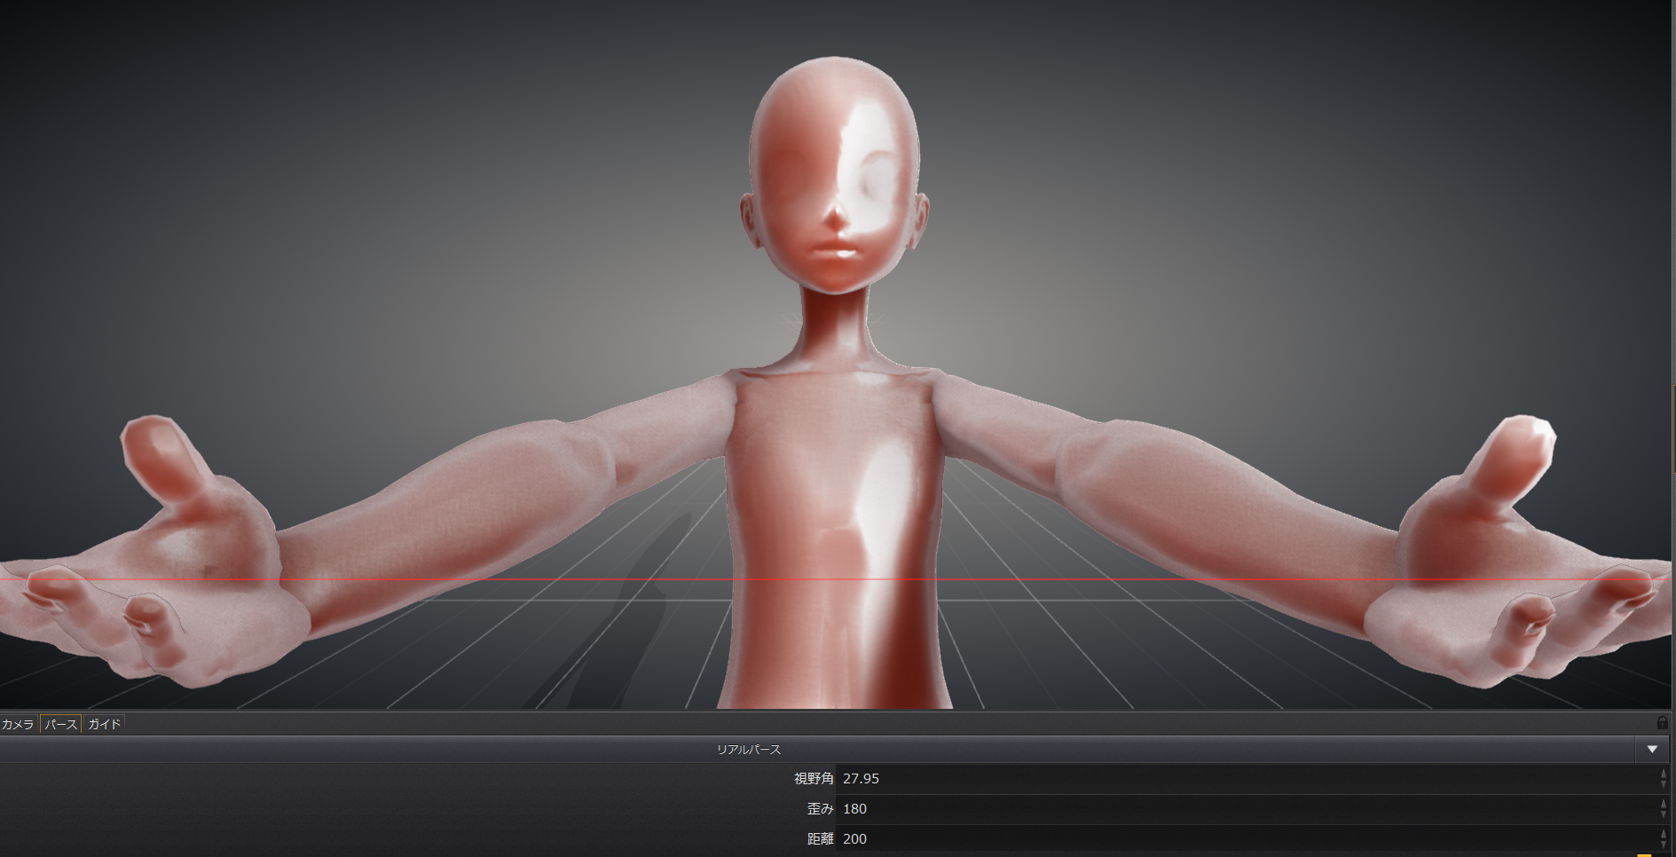Toggle the panel lock icon
The image size is (1676, 857).
coord(1662,723)
